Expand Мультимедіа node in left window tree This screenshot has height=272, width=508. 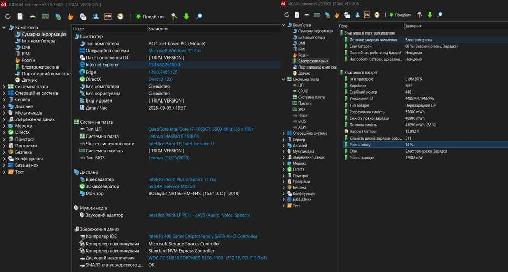[4, 113]
